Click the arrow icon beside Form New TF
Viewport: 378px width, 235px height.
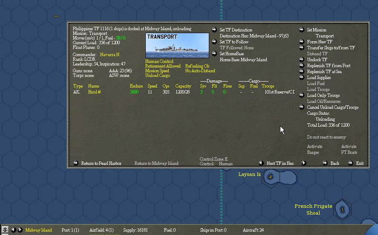[302, 41]
